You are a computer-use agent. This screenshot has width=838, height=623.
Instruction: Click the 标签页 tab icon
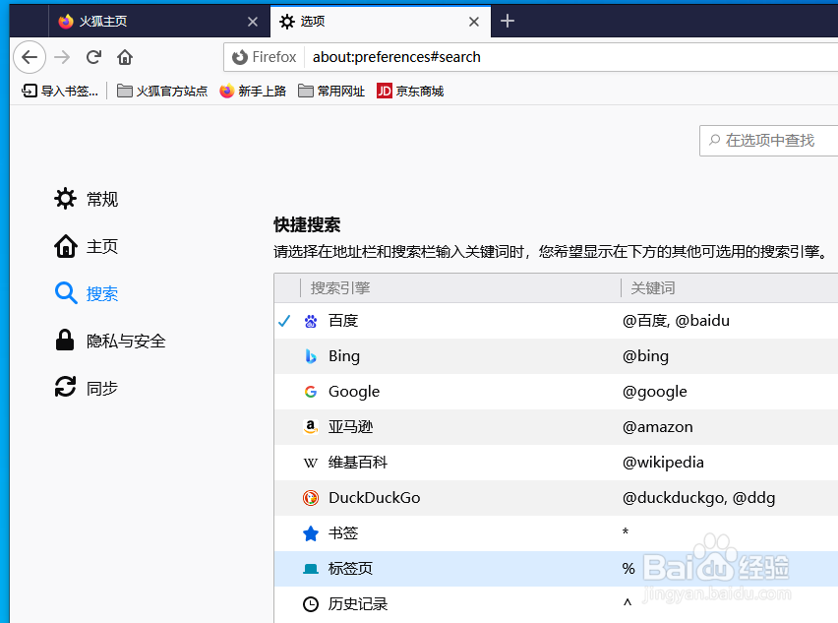point(311,569)
